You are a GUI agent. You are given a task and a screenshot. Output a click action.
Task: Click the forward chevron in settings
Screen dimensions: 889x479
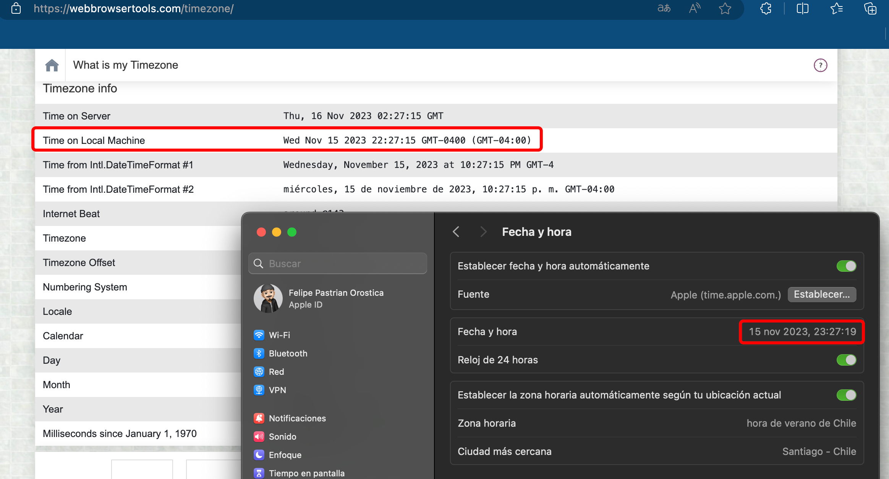click(483, 232)
